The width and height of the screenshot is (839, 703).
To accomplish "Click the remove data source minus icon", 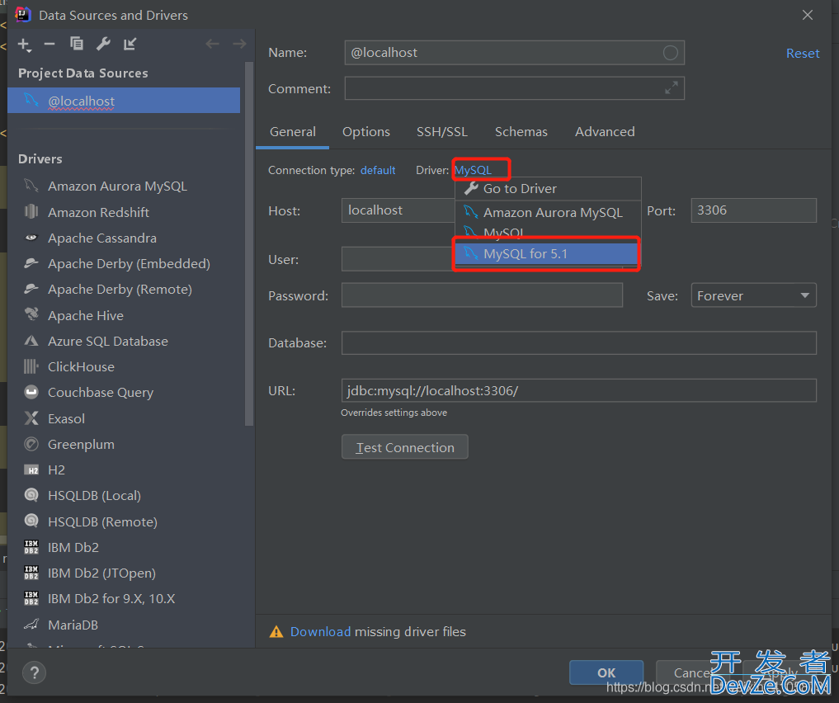I will click(x=49, y=44).
